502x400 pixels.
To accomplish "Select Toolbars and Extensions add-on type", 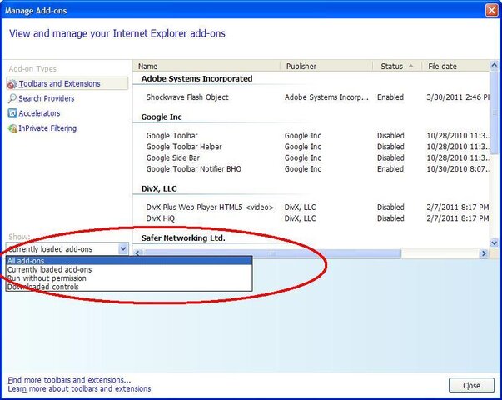I will pyautogui.click(x=67, y=83).
